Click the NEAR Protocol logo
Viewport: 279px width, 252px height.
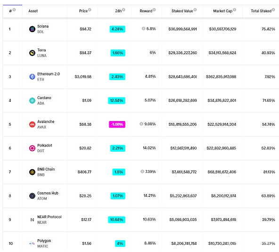(32, 220)
